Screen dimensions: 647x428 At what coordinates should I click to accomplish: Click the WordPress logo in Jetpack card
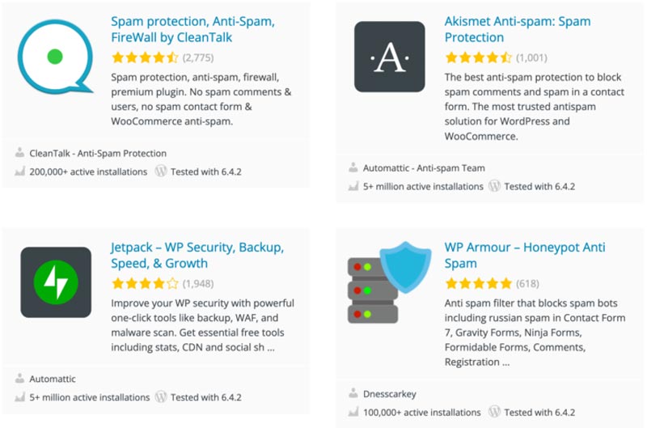(161, 397)
